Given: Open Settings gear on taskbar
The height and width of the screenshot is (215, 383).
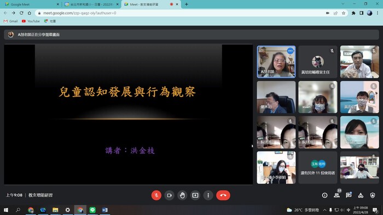Looking at the screenshot, I should [68, 210].
